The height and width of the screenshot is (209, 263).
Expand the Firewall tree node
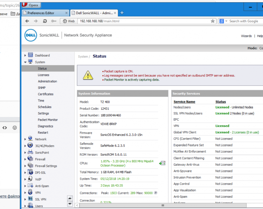25,159
